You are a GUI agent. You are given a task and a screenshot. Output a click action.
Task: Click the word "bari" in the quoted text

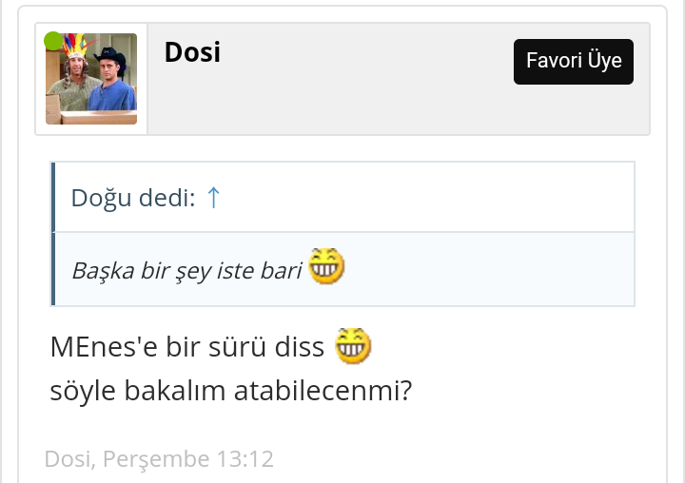click(x=283, y=271)
